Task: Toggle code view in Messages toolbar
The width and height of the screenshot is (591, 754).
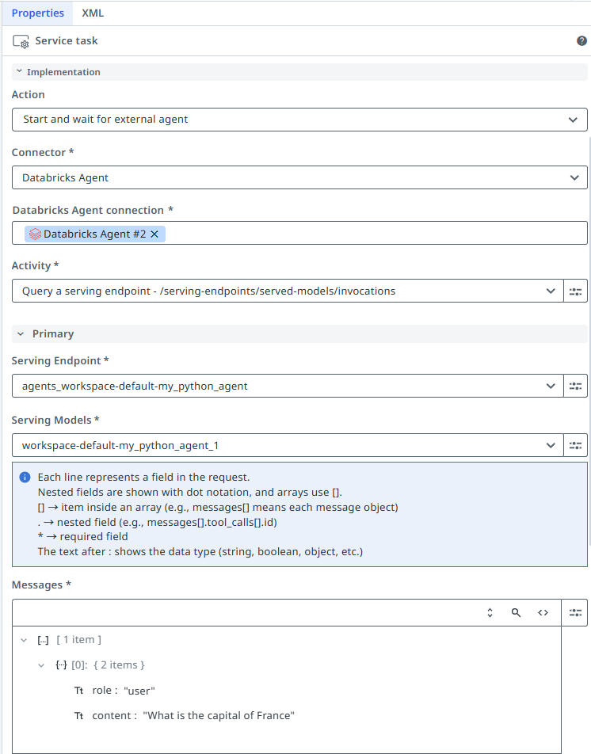Action: (543, 613)
